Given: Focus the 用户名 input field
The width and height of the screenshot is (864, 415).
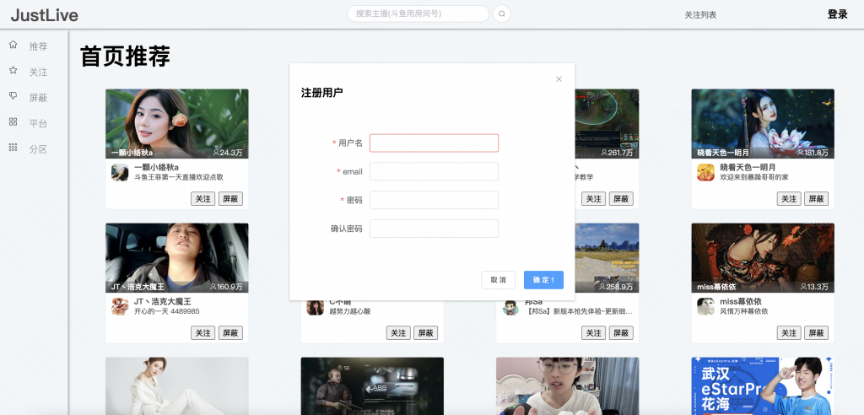Looking at the screenshot, I should point(435,143).
